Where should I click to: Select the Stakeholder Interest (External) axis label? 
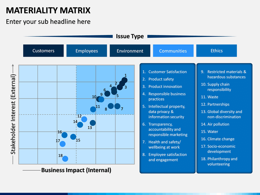13,114
